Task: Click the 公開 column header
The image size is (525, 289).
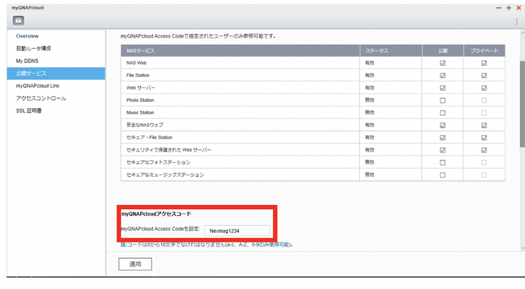Action: pos(443,51)
